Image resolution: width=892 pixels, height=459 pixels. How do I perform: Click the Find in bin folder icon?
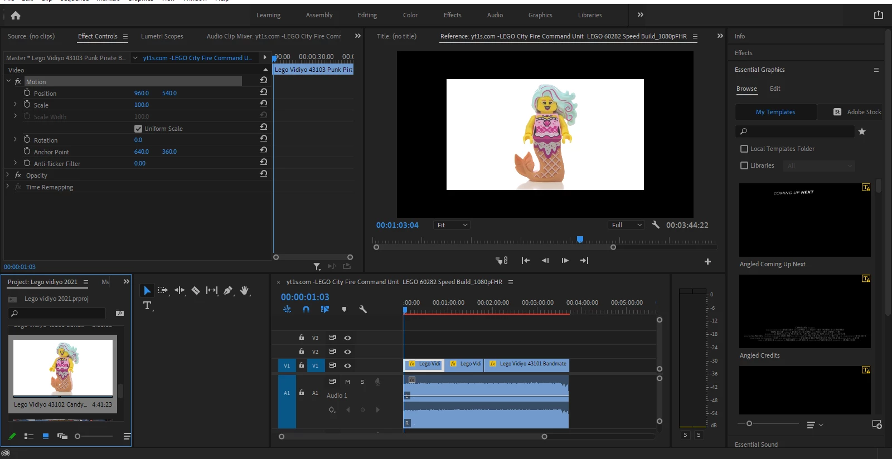[x=119, y=313]
